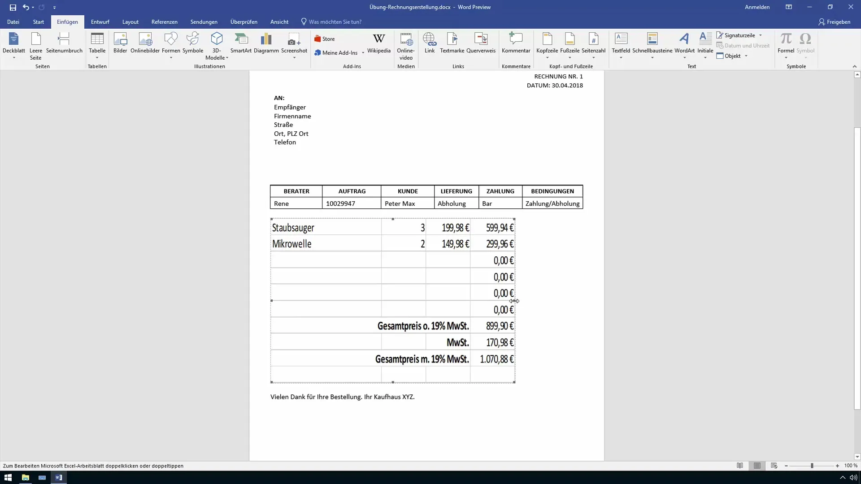Switch to read mode view
The height and width of the screenshot is (484, 861).
point(740,466)
